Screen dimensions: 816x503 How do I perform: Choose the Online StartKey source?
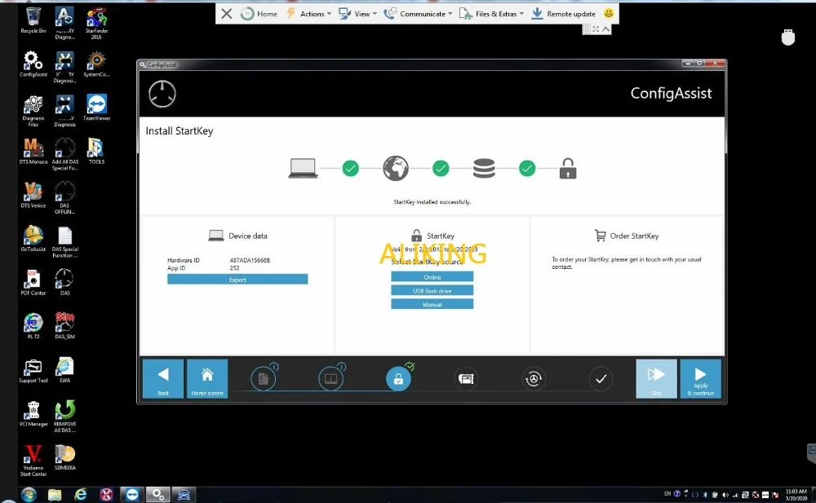click(x=432, y=276)
